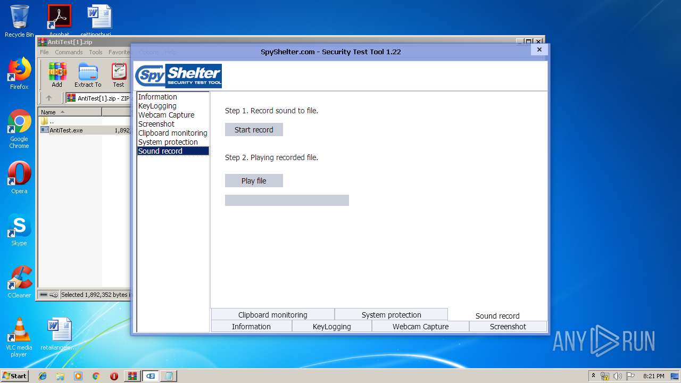Click the volume speaker tray icon
The height and width of the screenshot is (383, 681).
617,376
